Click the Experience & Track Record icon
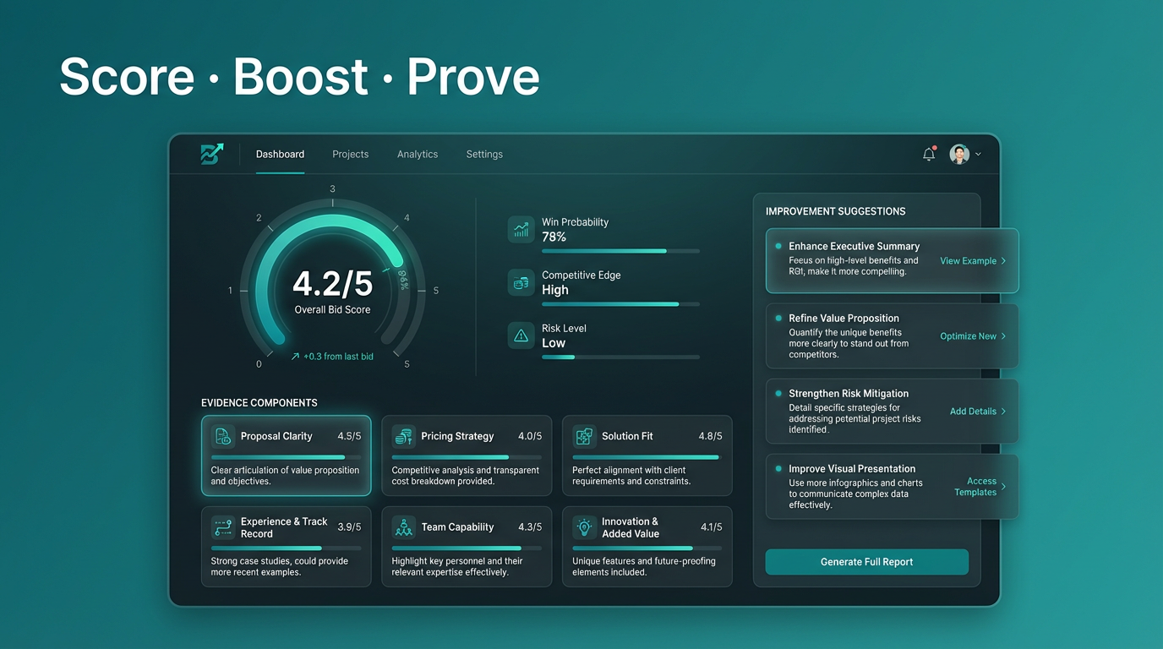This screenshot has height=649, width=1163. click(x=221, y=526)
